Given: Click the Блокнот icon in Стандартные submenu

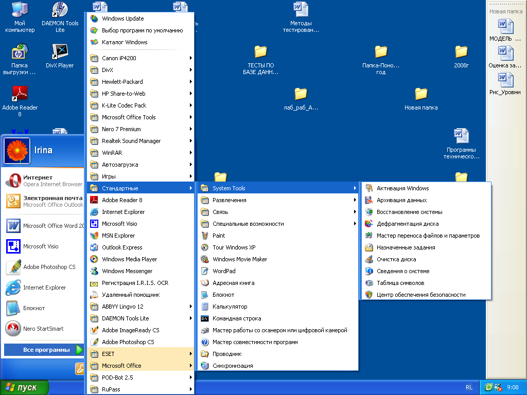Looking at the screenshot, I should tap(205, 295).
